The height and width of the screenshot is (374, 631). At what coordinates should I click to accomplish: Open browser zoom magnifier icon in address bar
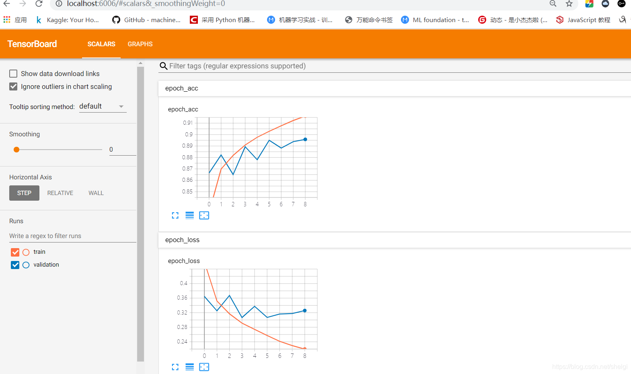pos(553,4)
